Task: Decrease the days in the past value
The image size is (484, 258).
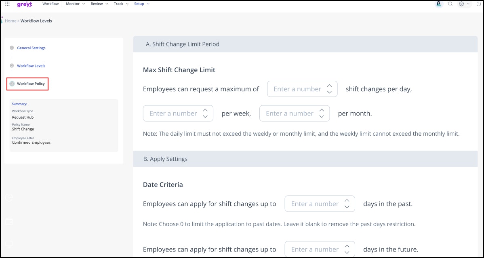Action: (347, 207)
